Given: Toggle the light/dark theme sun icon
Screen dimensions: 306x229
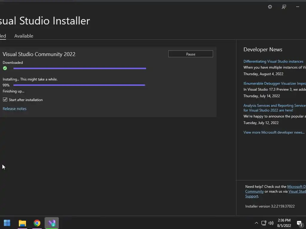Looking at the screenshot, I should pos(270,7).
